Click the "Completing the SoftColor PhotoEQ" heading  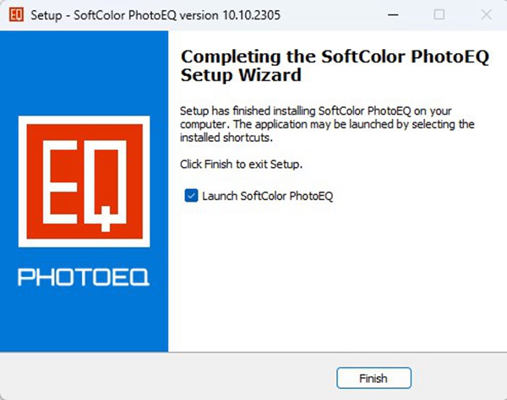pyautogui.click(x=335, y=57)
